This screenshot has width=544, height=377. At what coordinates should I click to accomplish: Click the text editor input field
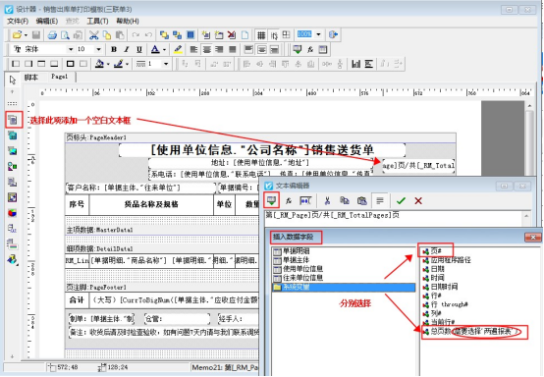click(394, 218)
